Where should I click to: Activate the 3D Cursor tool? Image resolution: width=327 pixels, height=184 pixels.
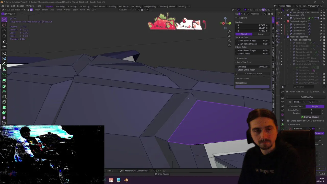click(x=4, y=25)
